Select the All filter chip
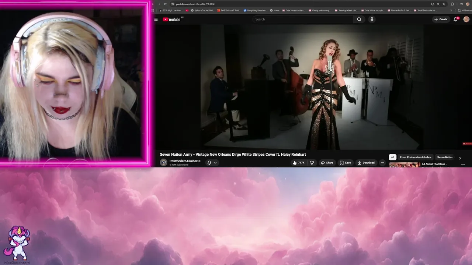The height and width of the screenshot is (265, 472). (x=392, y=157)
